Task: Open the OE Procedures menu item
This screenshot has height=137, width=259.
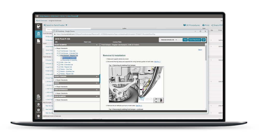Action: coord(191,25)
